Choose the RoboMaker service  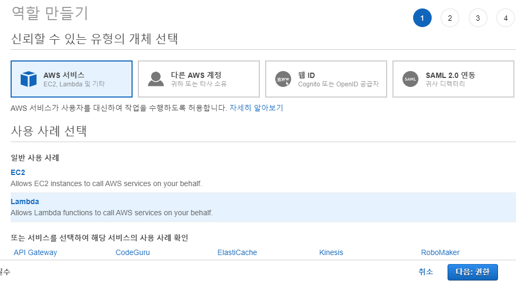440,252
